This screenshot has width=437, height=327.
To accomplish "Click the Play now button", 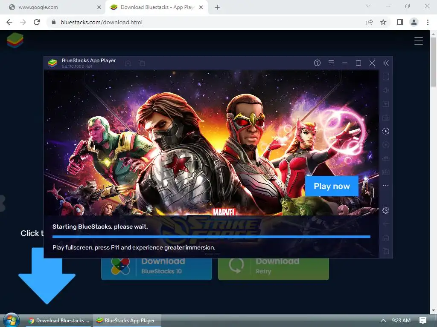I will (x=332, y=186).
